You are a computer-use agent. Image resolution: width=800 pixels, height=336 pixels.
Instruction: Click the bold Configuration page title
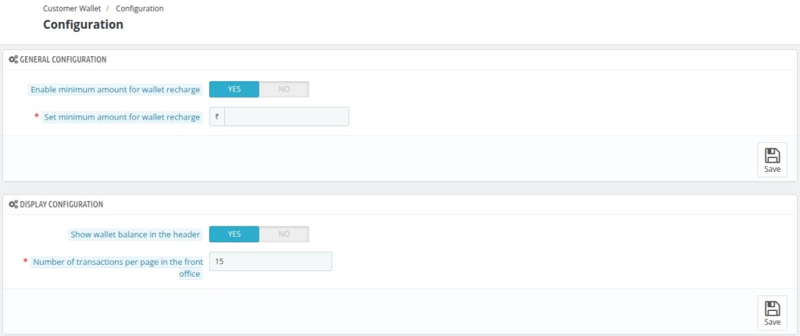[x=83, y=24]
